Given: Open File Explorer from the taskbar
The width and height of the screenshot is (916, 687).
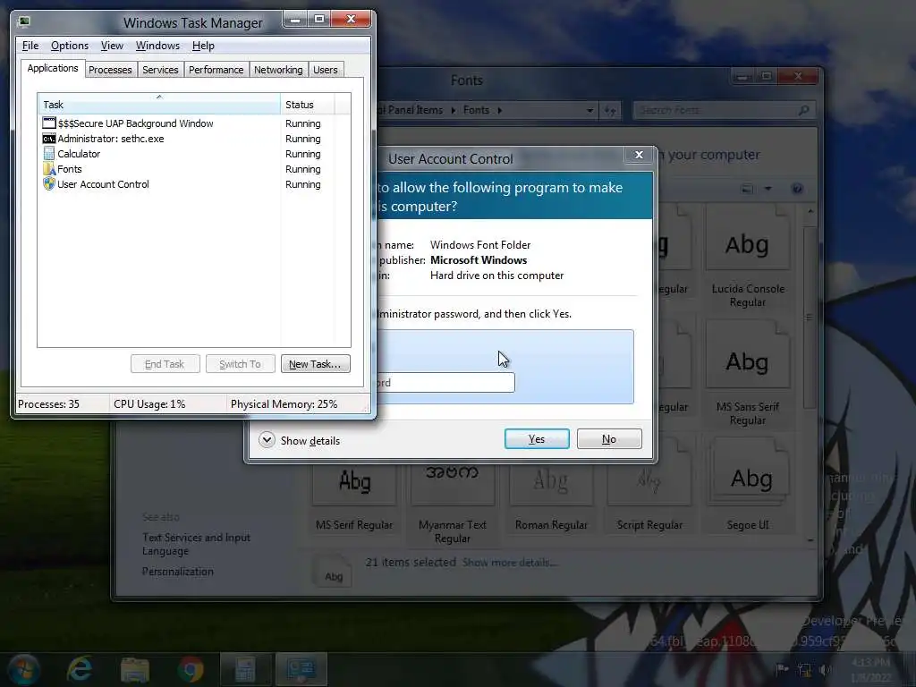Looking at the screenshot, I should point(135,669).
